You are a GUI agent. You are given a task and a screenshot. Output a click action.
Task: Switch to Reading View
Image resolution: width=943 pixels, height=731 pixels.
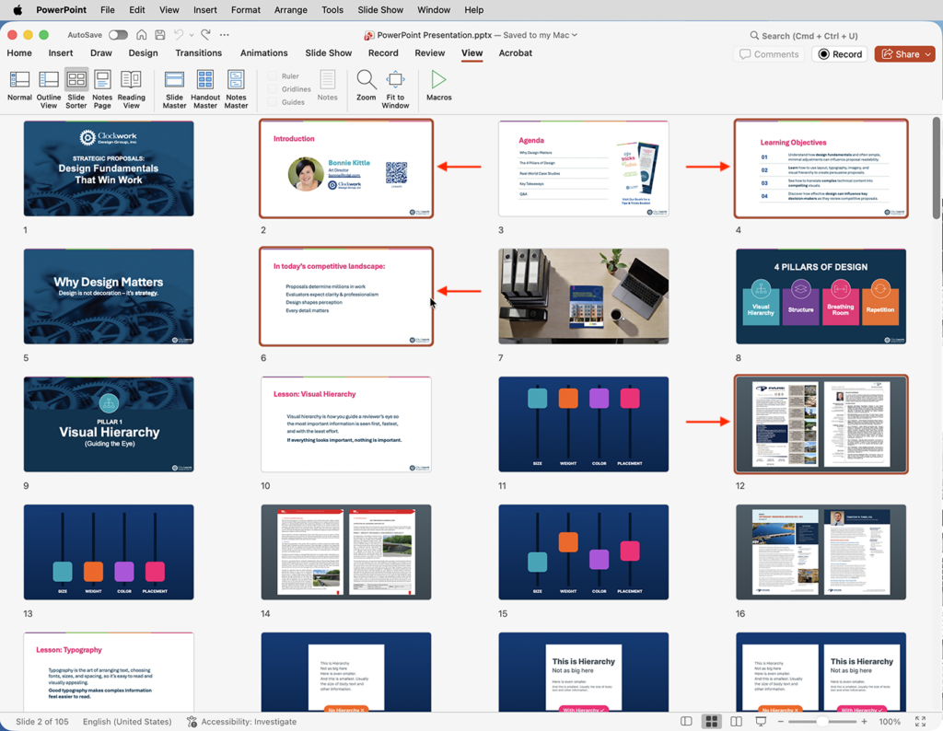(x=131, y=89)
